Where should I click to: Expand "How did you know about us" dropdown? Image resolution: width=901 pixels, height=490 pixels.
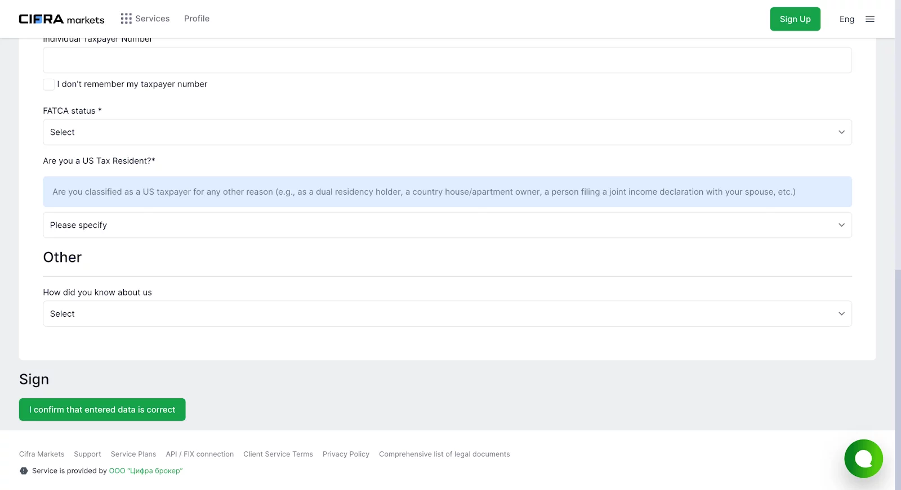point(447,314)
